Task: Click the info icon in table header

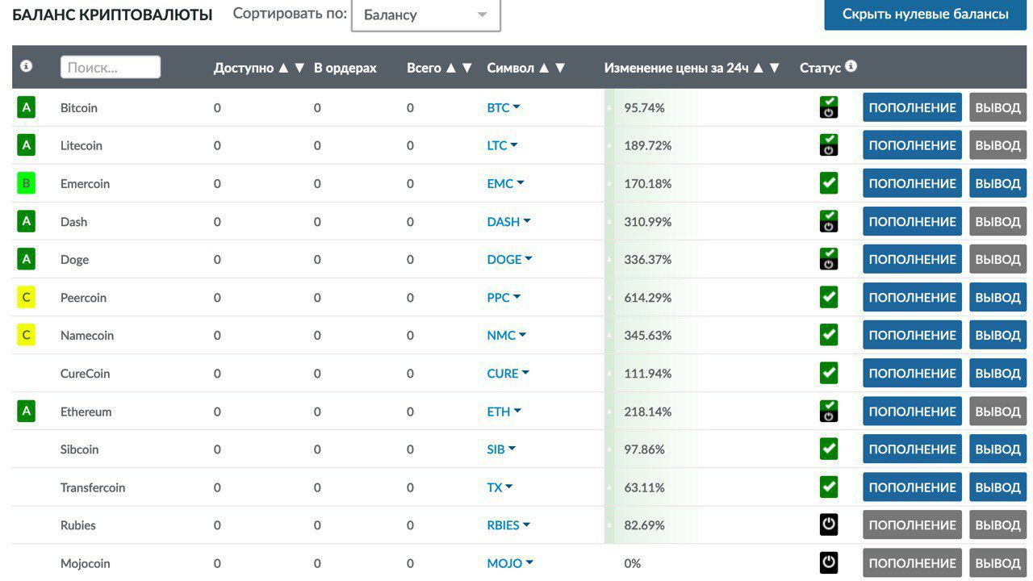Action: 26,66
